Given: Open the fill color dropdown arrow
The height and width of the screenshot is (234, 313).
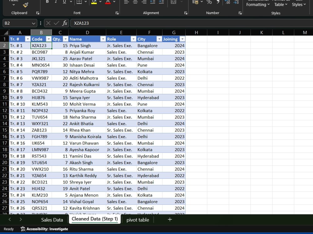Looking at the screenshot, I should click(100, 2).
